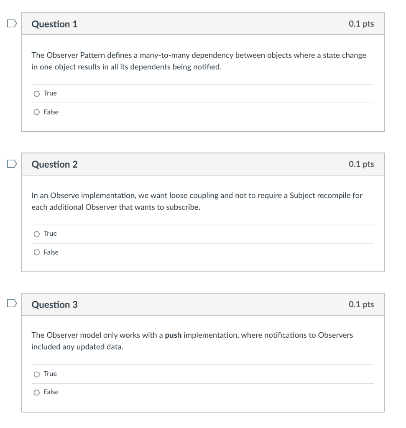Click the loose coupling statement in Question 2
Image resolution: width=406 pixels, height=428 pixels.
pos(197,201)
